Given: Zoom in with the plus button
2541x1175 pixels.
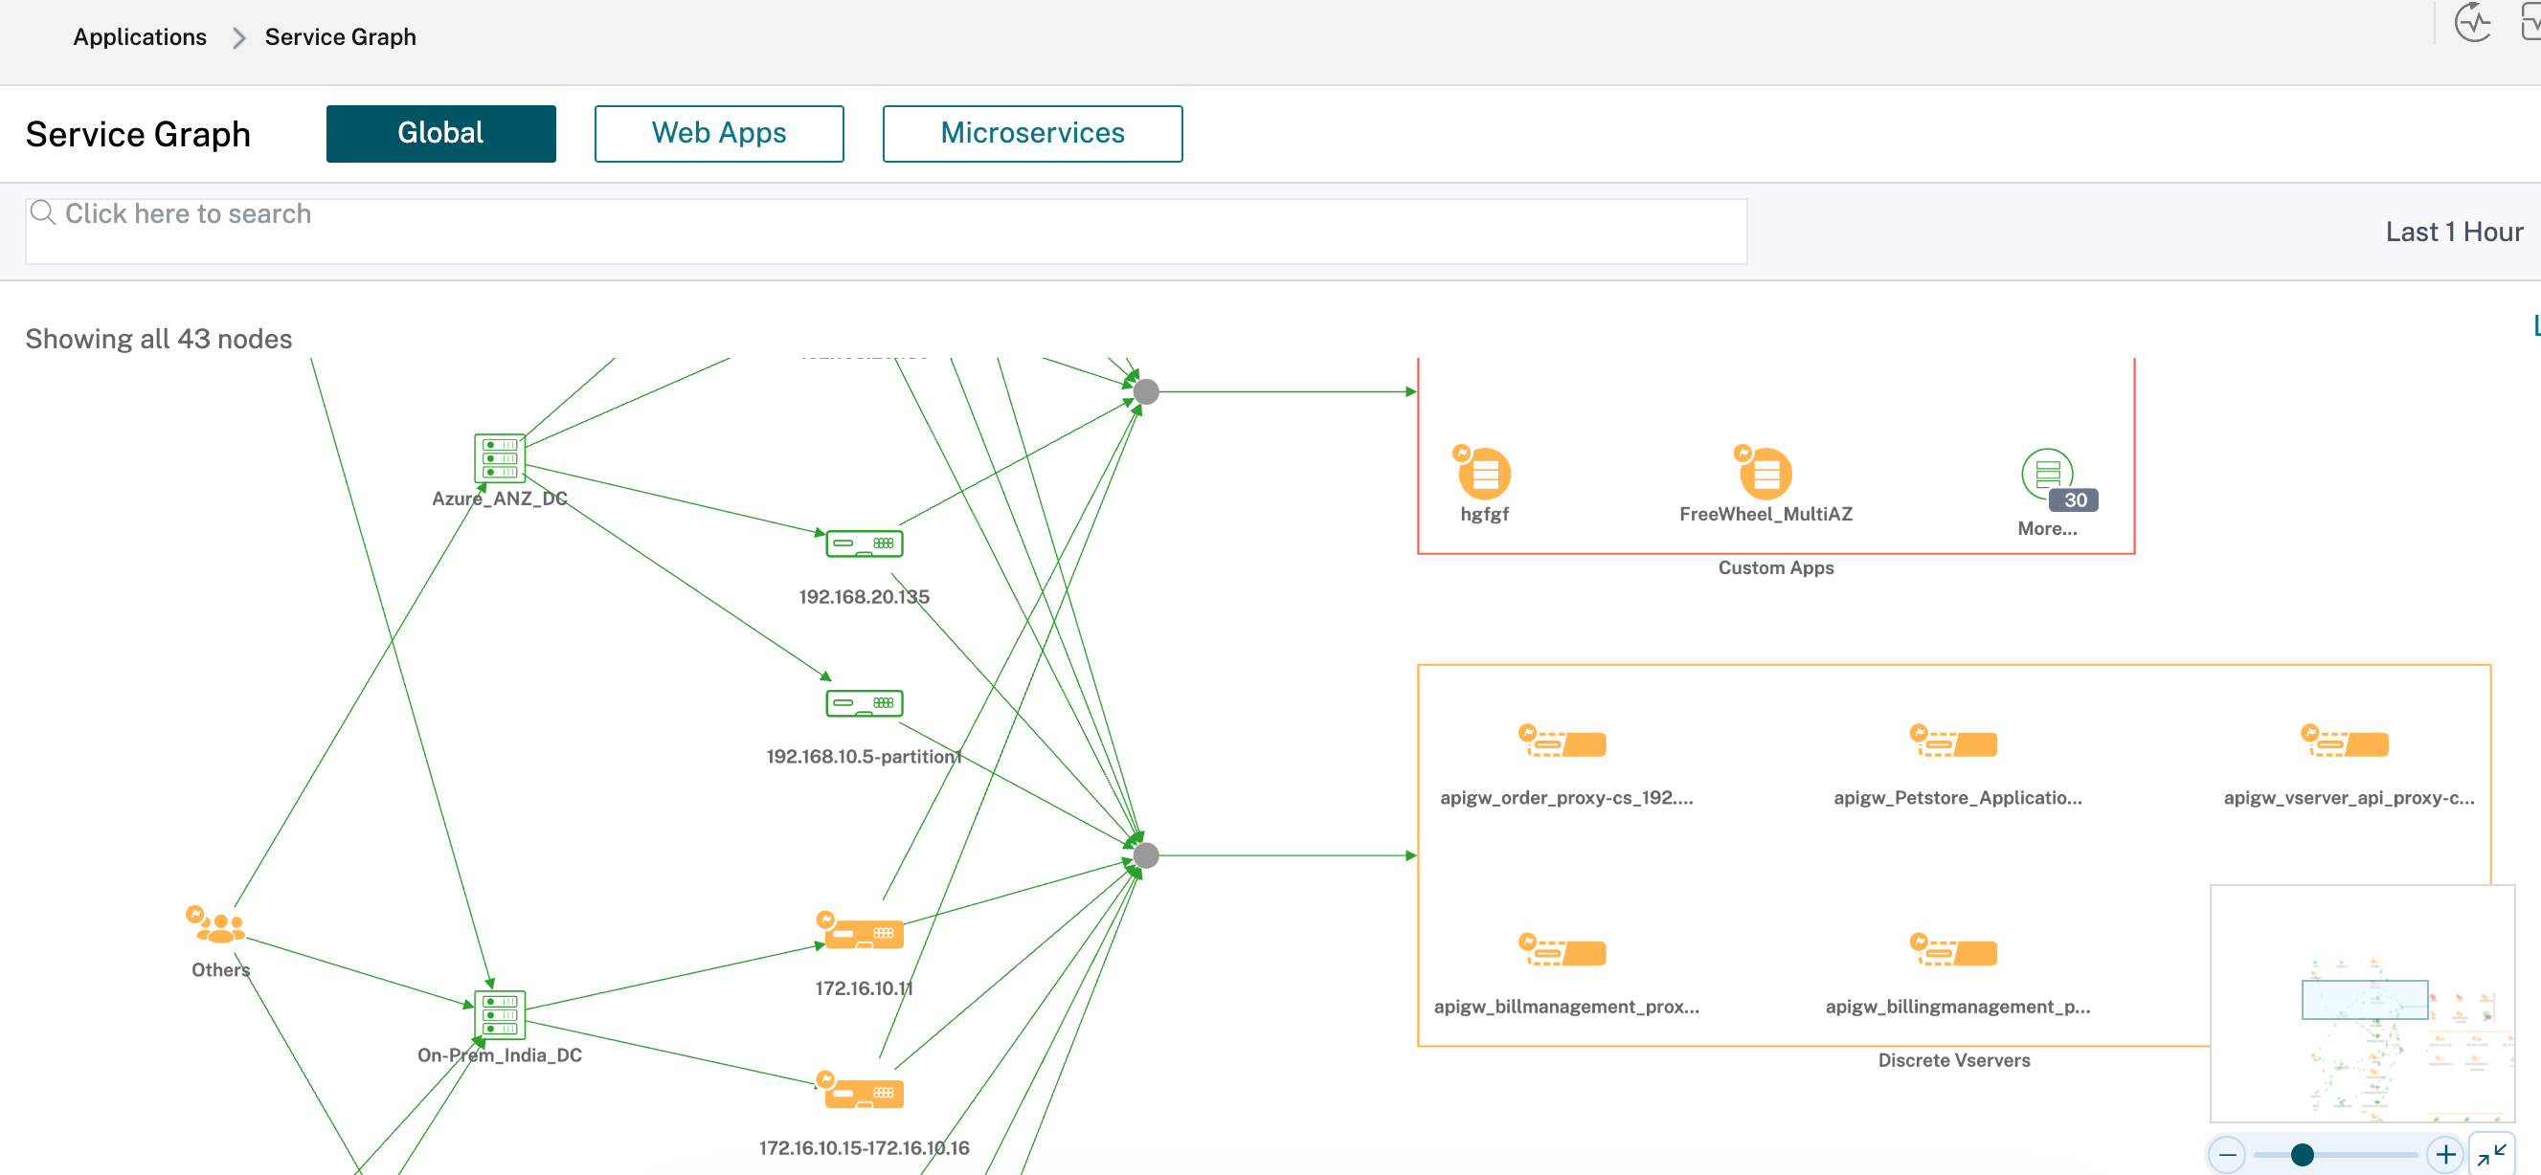Looking at the screenshot, I should pos(2445,1154).
